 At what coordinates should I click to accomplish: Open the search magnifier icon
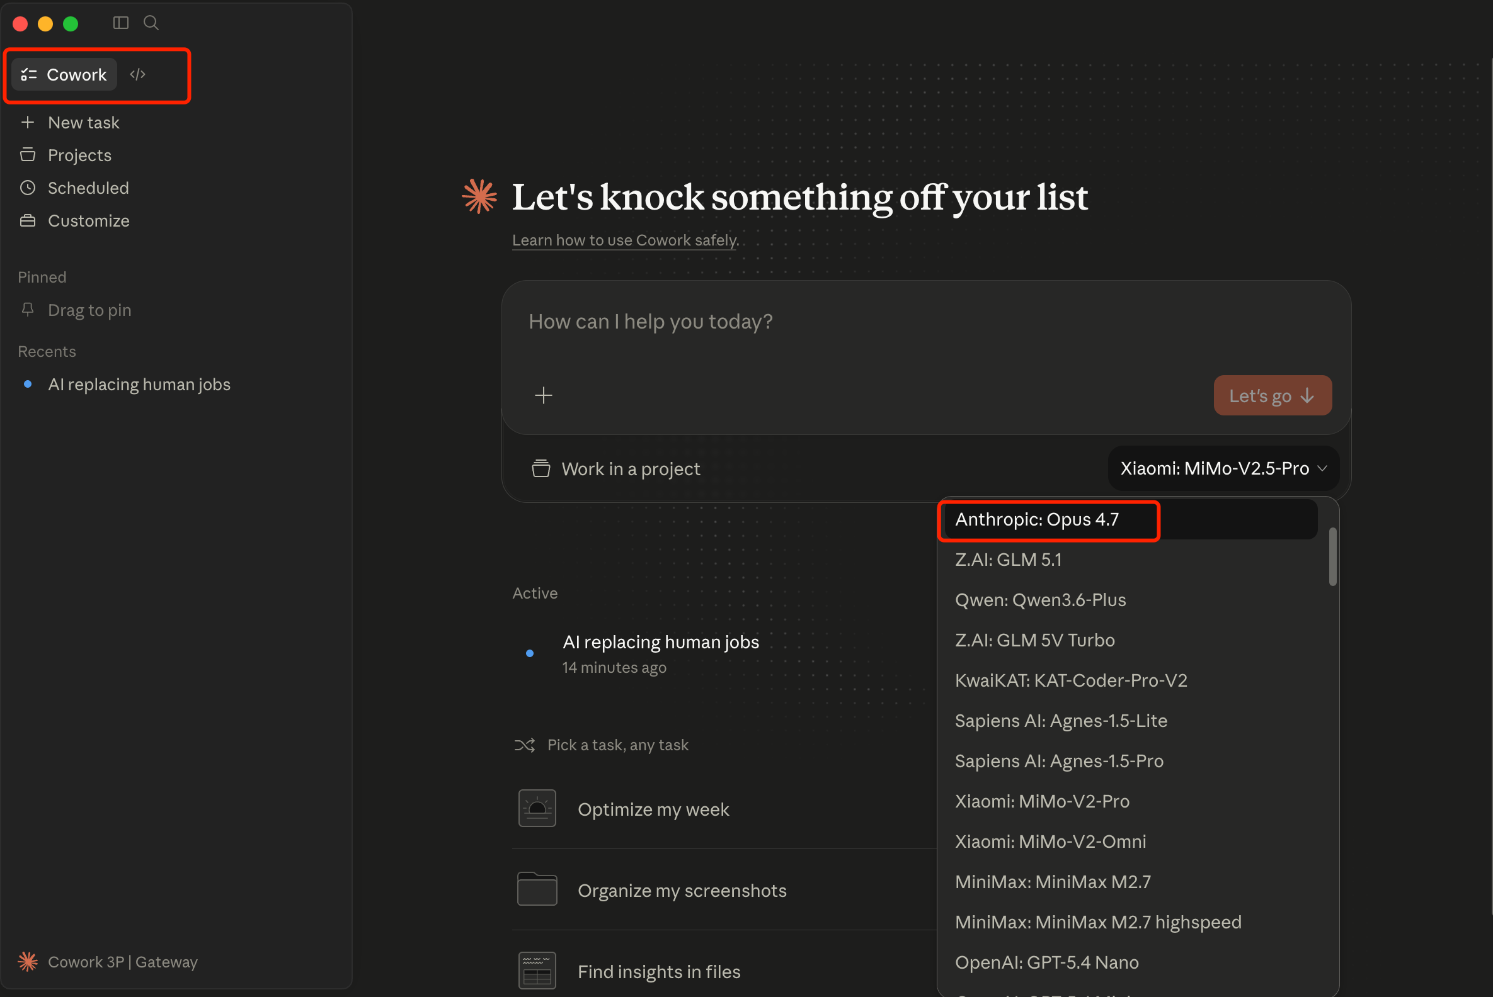coord(151,23)
